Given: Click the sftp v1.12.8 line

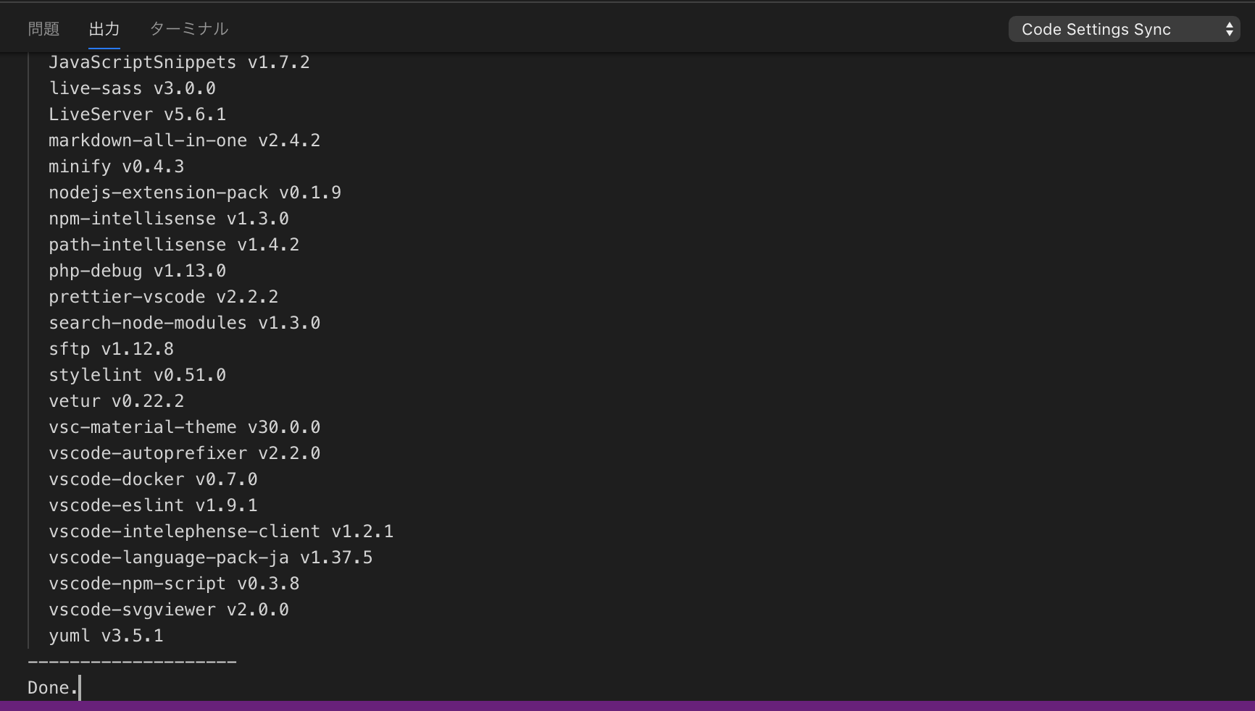Looking at the screenshot, I should [x=111, y=349].
